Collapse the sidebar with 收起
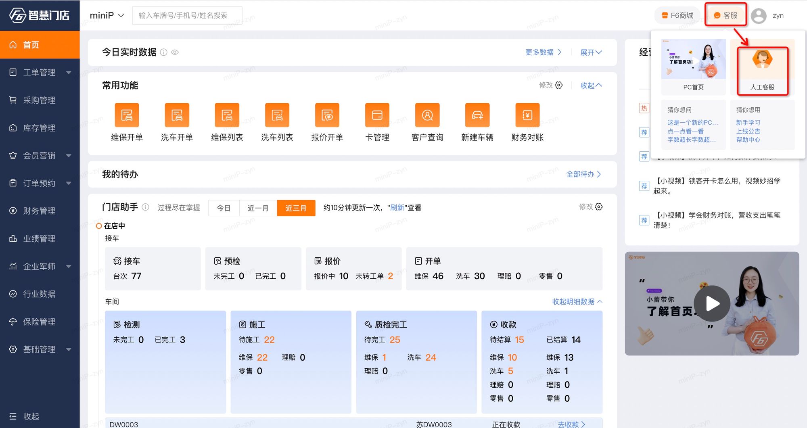The image size is (807, 428). 24,416
